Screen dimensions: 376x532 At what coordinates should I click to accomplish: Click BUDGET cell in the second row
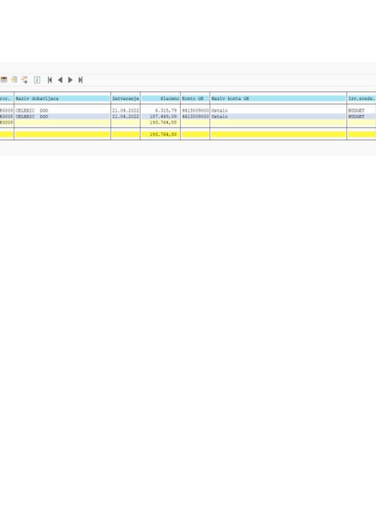coord(357,117)
